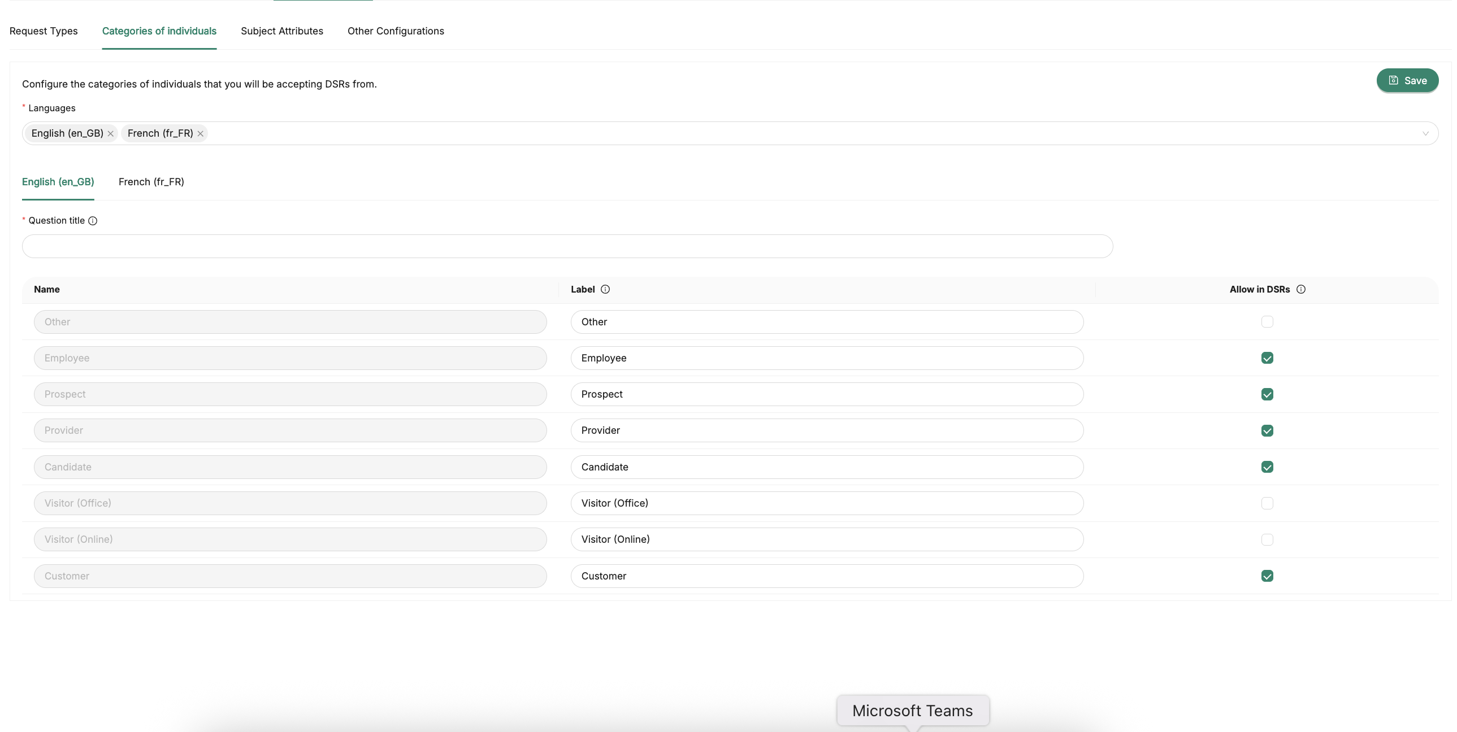
Task: Click the Candidate label text field
Action: (x=826, y=467)
